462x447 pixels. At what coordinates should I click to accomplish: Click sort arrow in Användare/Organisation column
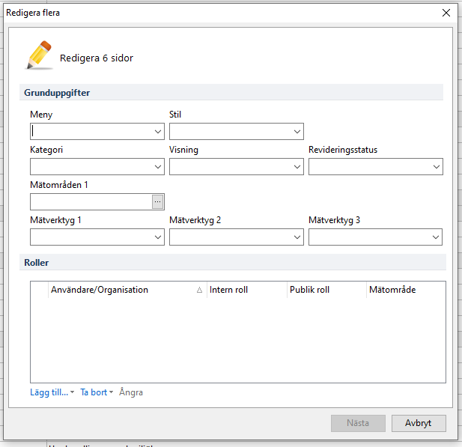199,291
